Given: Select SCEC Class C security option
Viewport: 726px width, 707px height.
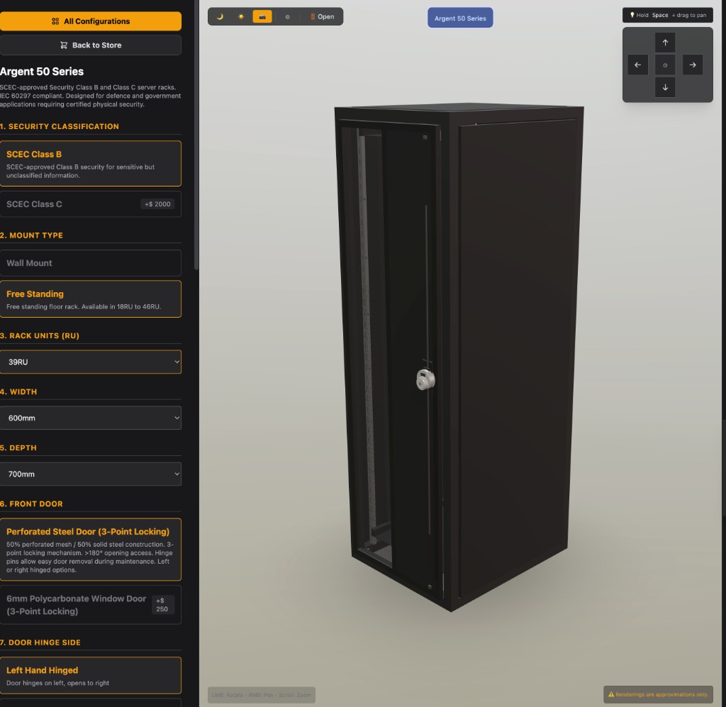Looking at the screenshot, I should (90, 204).
